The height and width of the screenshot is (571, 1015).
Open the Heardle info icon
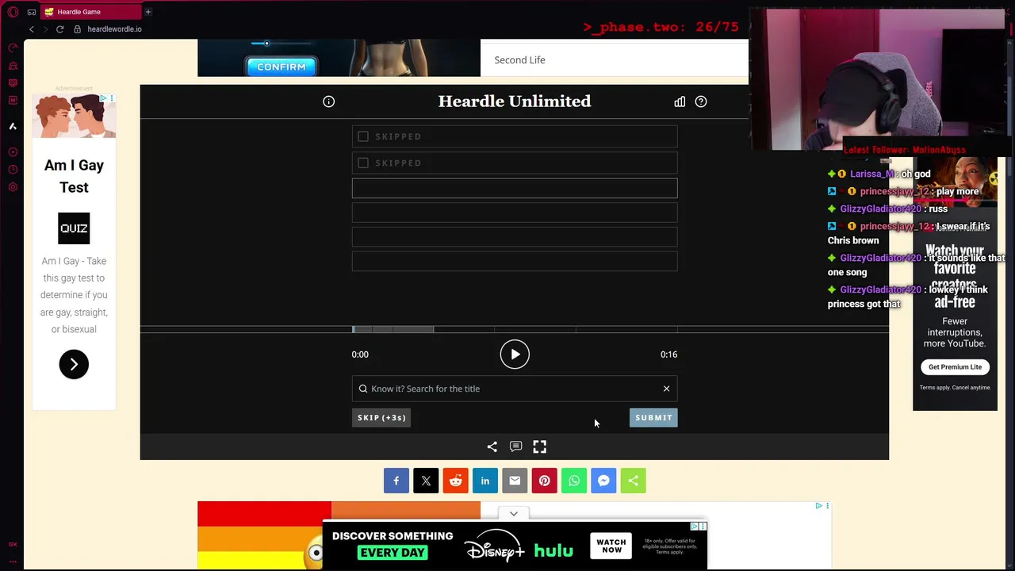(x=328, y=102)
